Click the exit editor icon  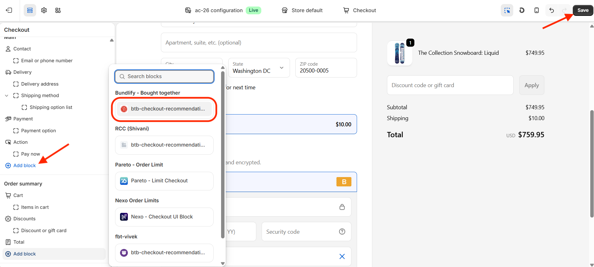click(9, 10)
